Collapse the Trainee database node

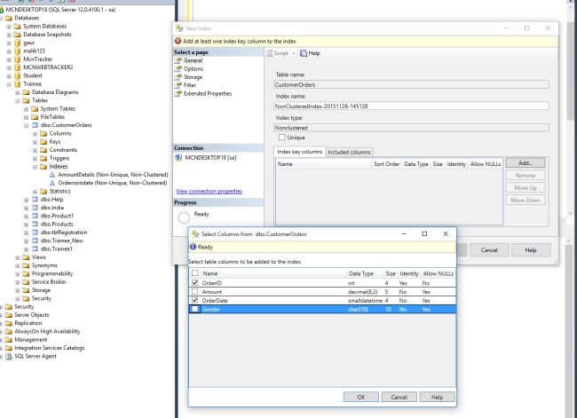tap(9, 84)
